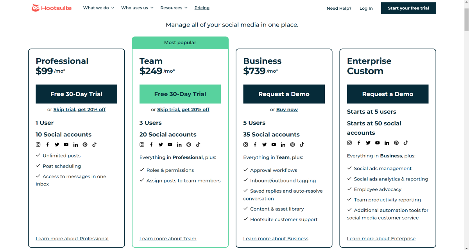Select Need Help? in header

(339, 8)
